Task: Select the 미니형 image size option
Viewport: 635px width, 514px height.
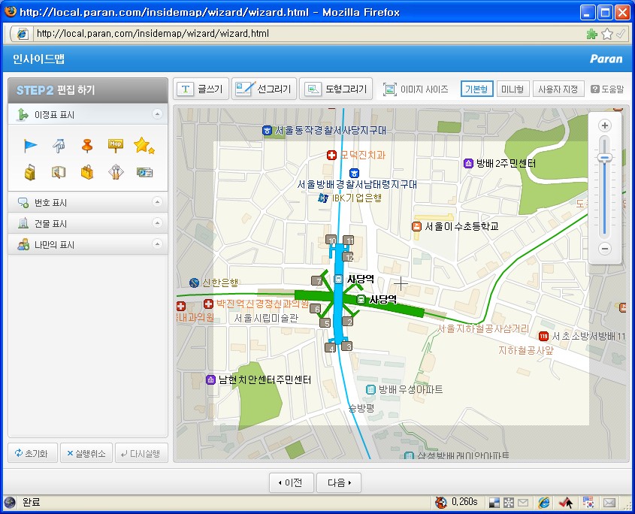Action: click(x=513, y=89)
